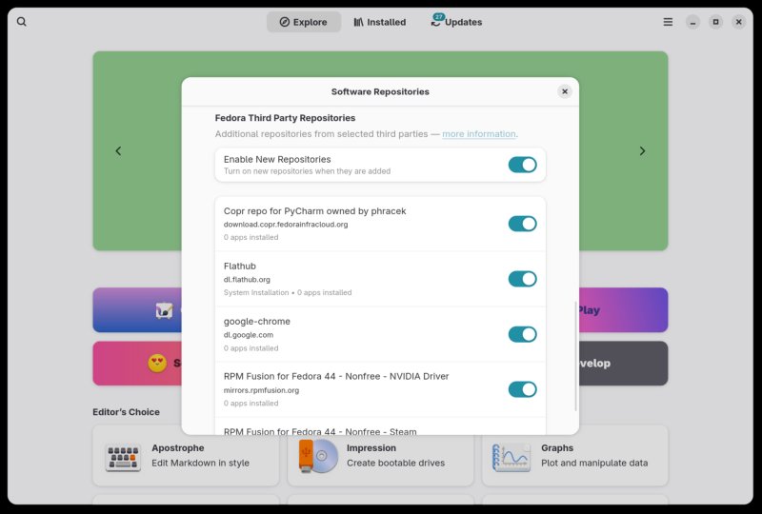
Task: Toggle Enable New Repositories switch
Action: (522, 165)
